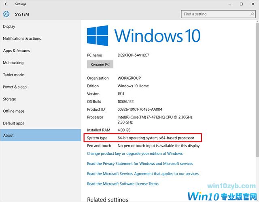This screenshot has height=202, width=259.
Task: Minimize the Settings window
Action: [230, 4]
